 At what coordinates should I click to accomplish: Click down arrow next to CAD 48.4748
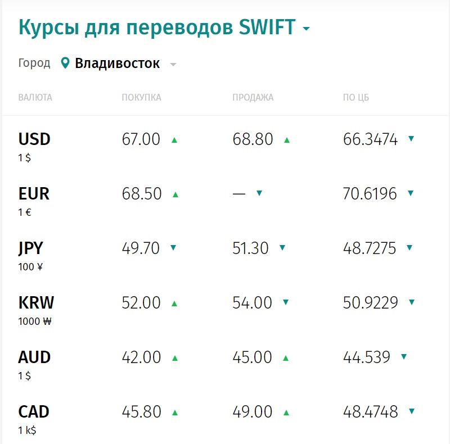412,411
